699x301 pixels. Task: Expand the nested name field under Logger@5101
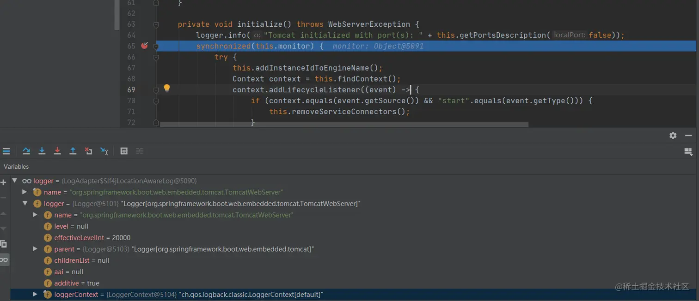[35, 215]
